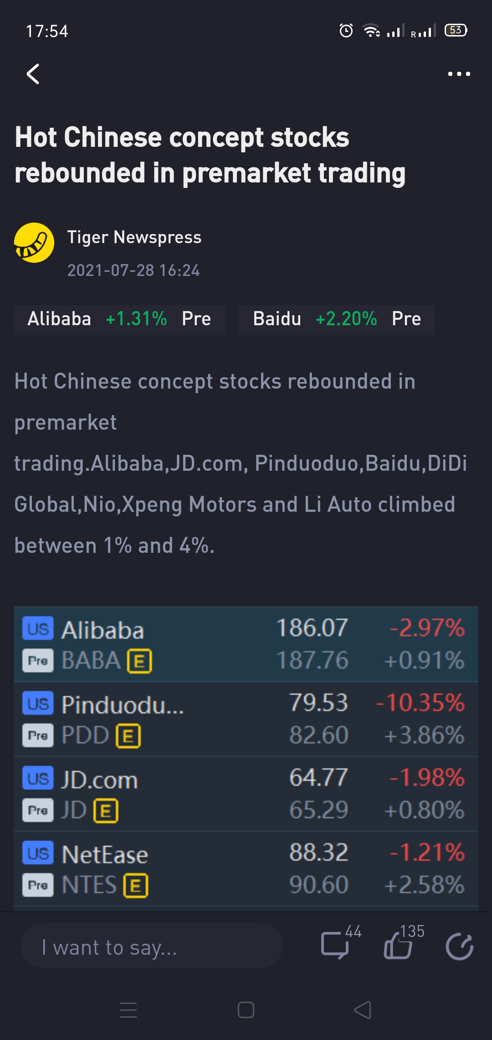
Task: Open the Alibaba BABA stock row
Action: [246, 645]
